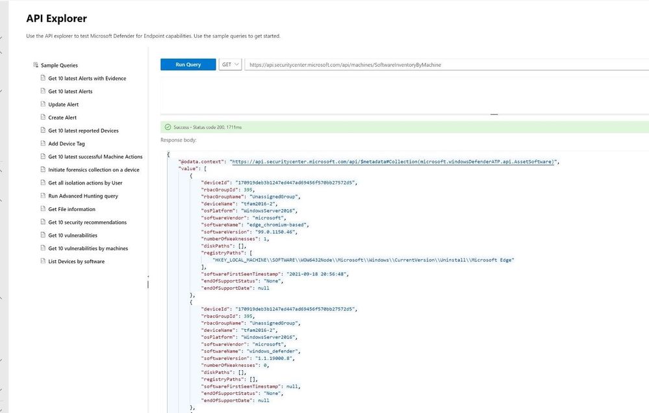
Task: Click the green success checkmark icon
Action: pos(168,127)
